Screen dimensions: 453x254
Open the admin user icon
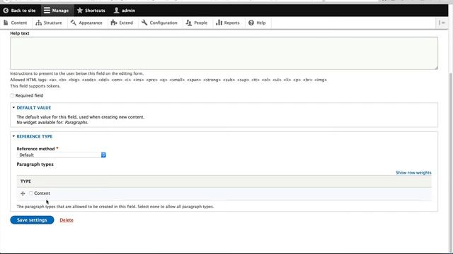(x=116, y=11)
